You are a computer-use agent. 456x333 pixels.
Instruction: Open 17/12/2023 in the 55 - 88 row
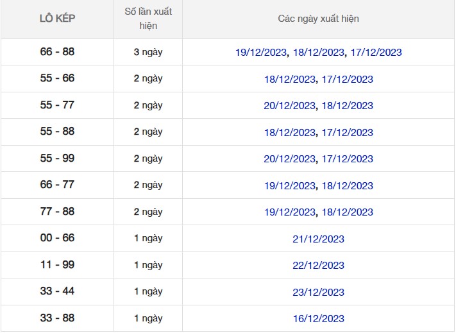(x=347, y=133)
